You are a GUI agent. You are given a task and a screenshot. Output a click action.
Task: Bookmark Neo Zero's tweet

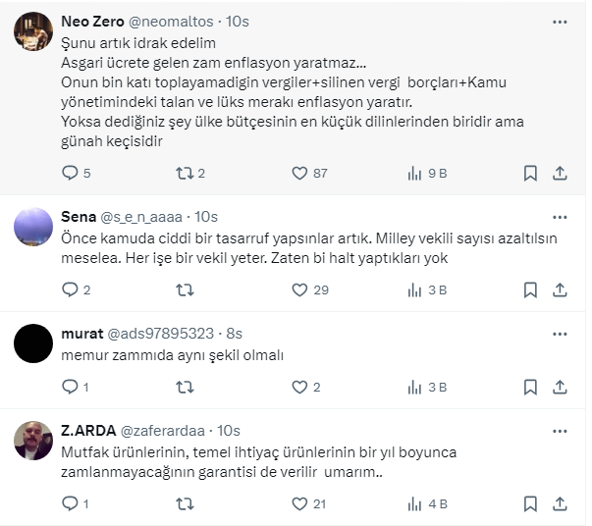point(530,173)
